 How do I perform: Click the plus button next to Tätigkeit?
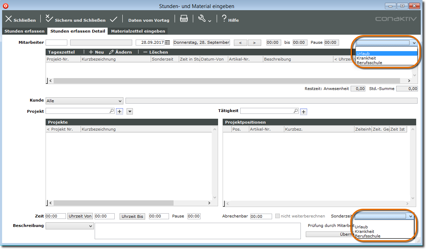point(304,112)
